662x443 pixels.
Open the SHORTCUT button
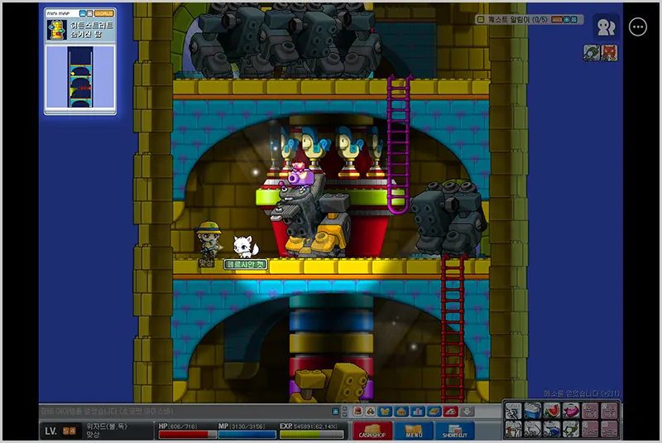click(x=454, y=431)
